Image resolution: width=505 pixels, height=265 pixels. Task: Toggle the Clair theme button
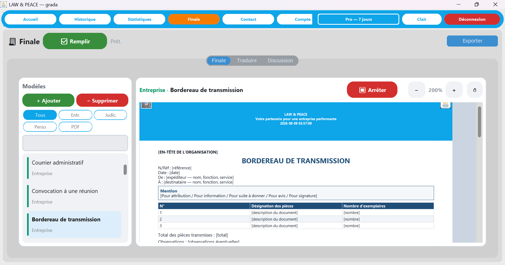pos(422,19)
